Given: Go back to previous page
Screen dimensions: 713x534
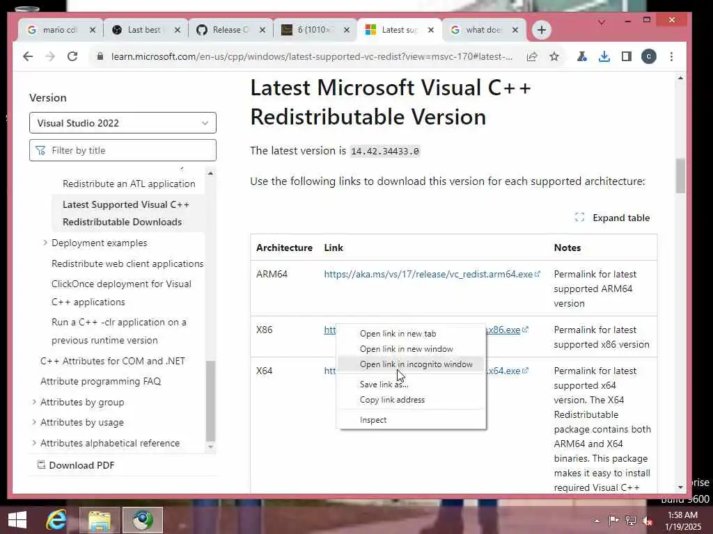Looking at the screenshot, I should (28, 56).
